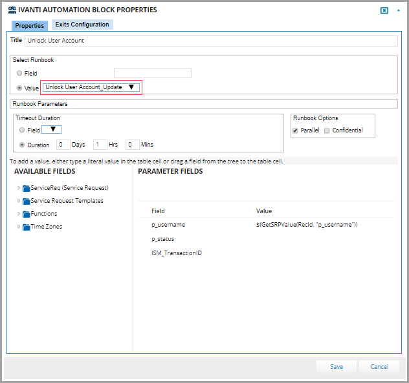Click the Cancel button
This screenshot has width=409, height=383.
coord(379,366)
